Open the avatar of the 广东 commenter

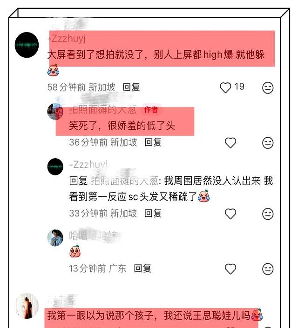55,238
